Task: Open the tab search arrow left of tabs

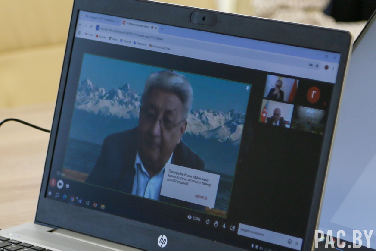Action: coord(81,16)
